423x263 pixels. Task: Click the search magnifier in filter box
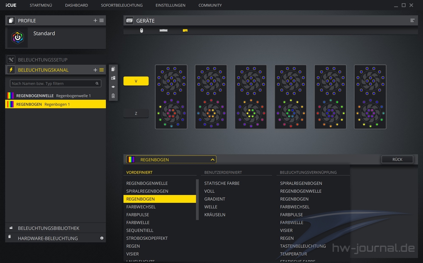coord(97,84)
